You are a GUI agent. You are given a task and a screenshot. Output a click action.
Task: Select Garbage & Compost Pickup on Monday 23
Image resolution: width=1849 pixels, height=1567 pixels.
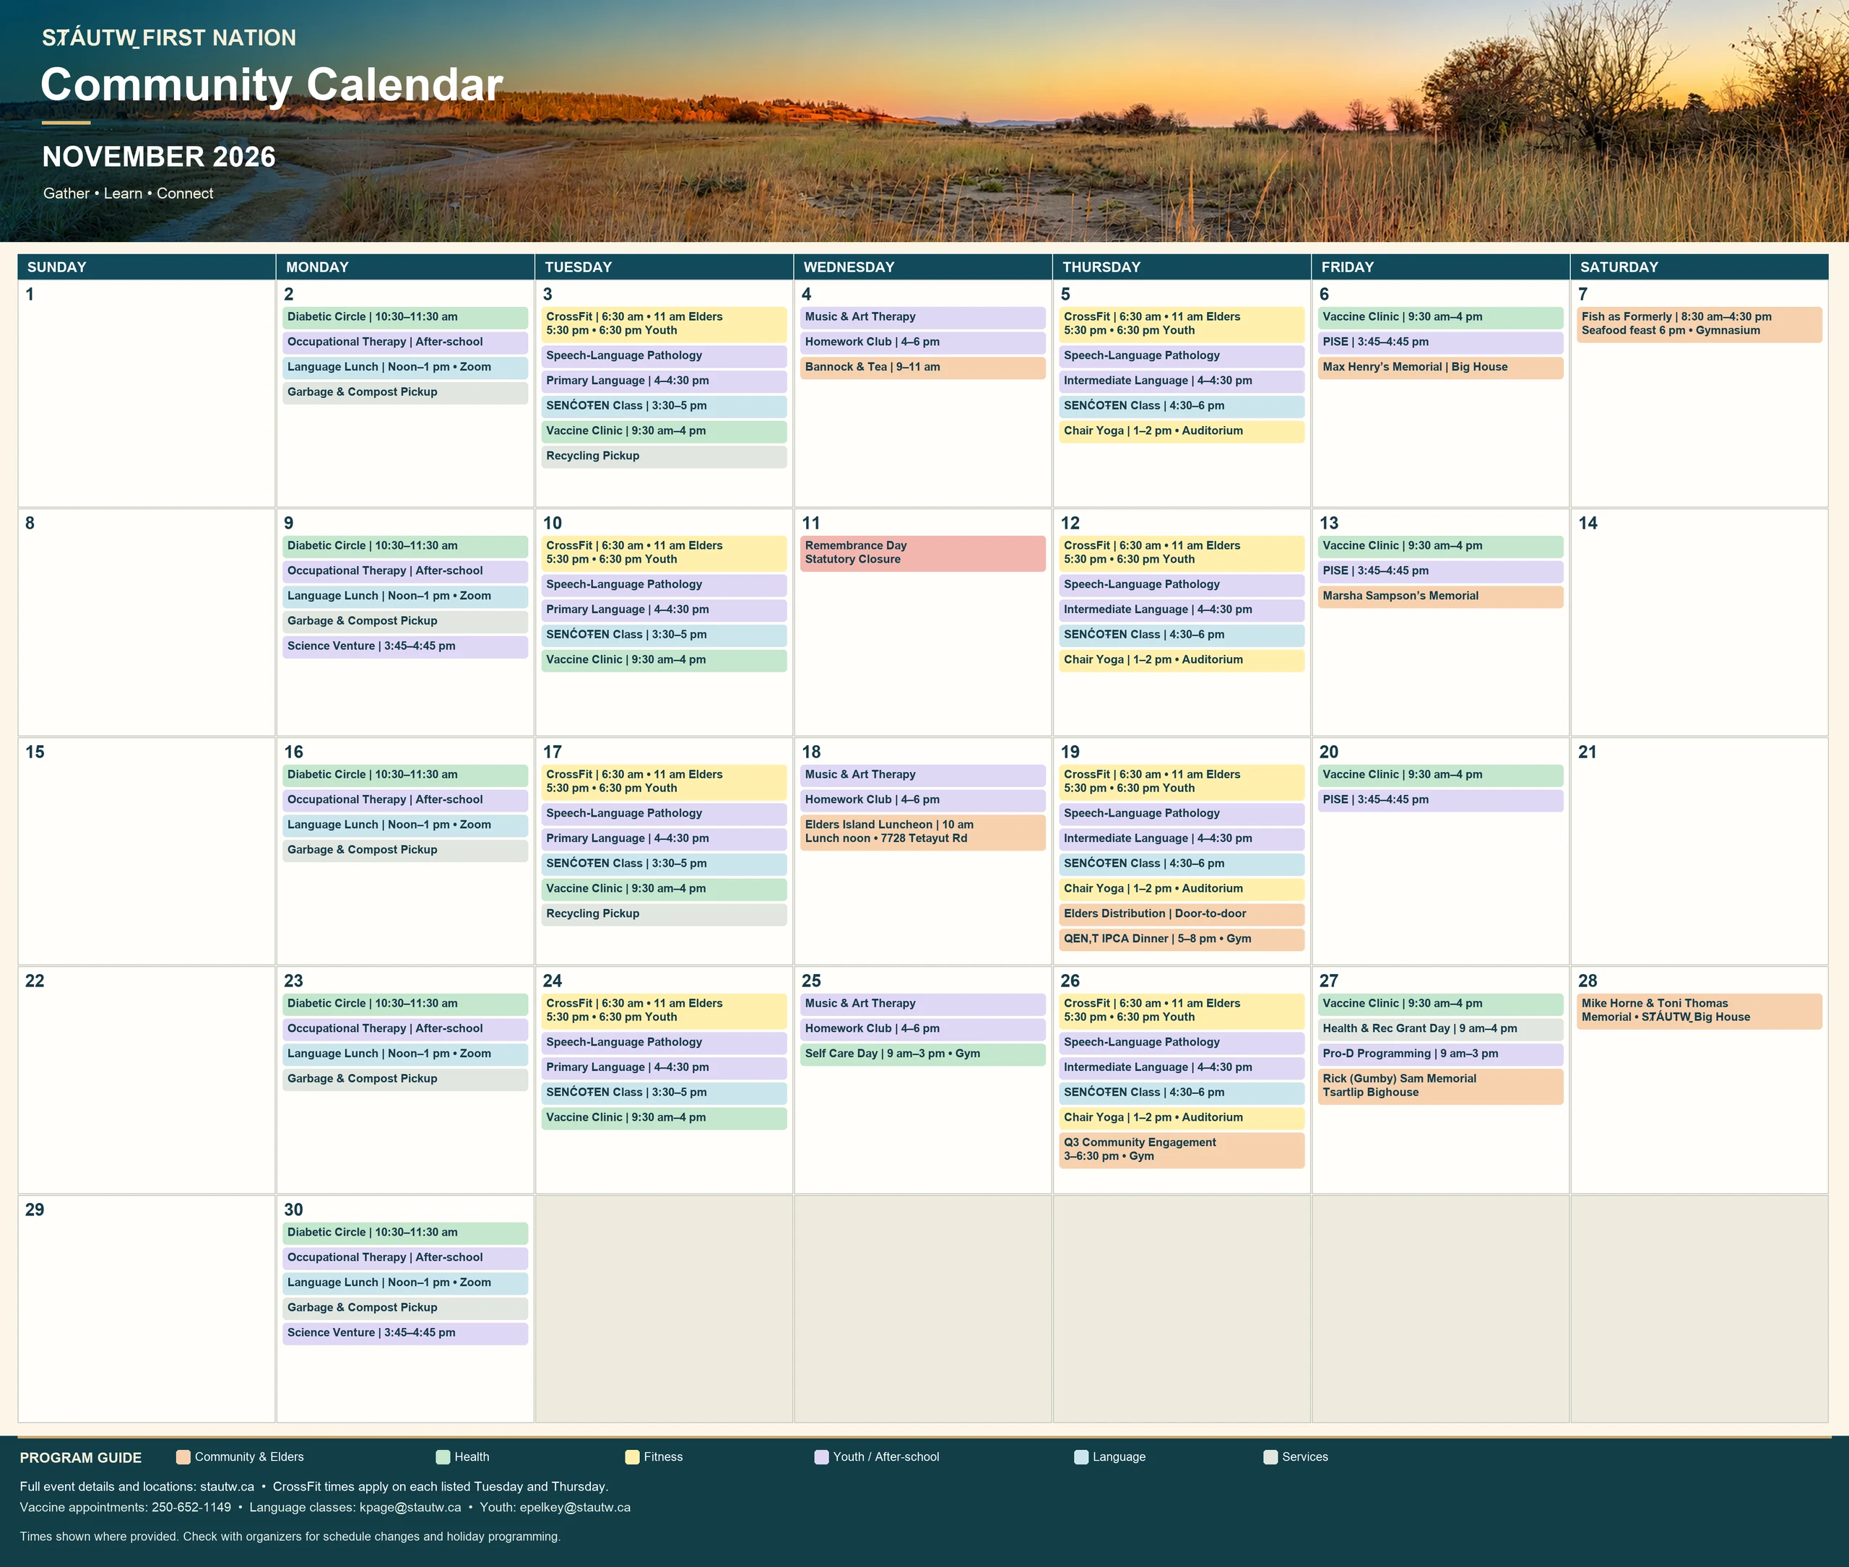coord(405,1078)
